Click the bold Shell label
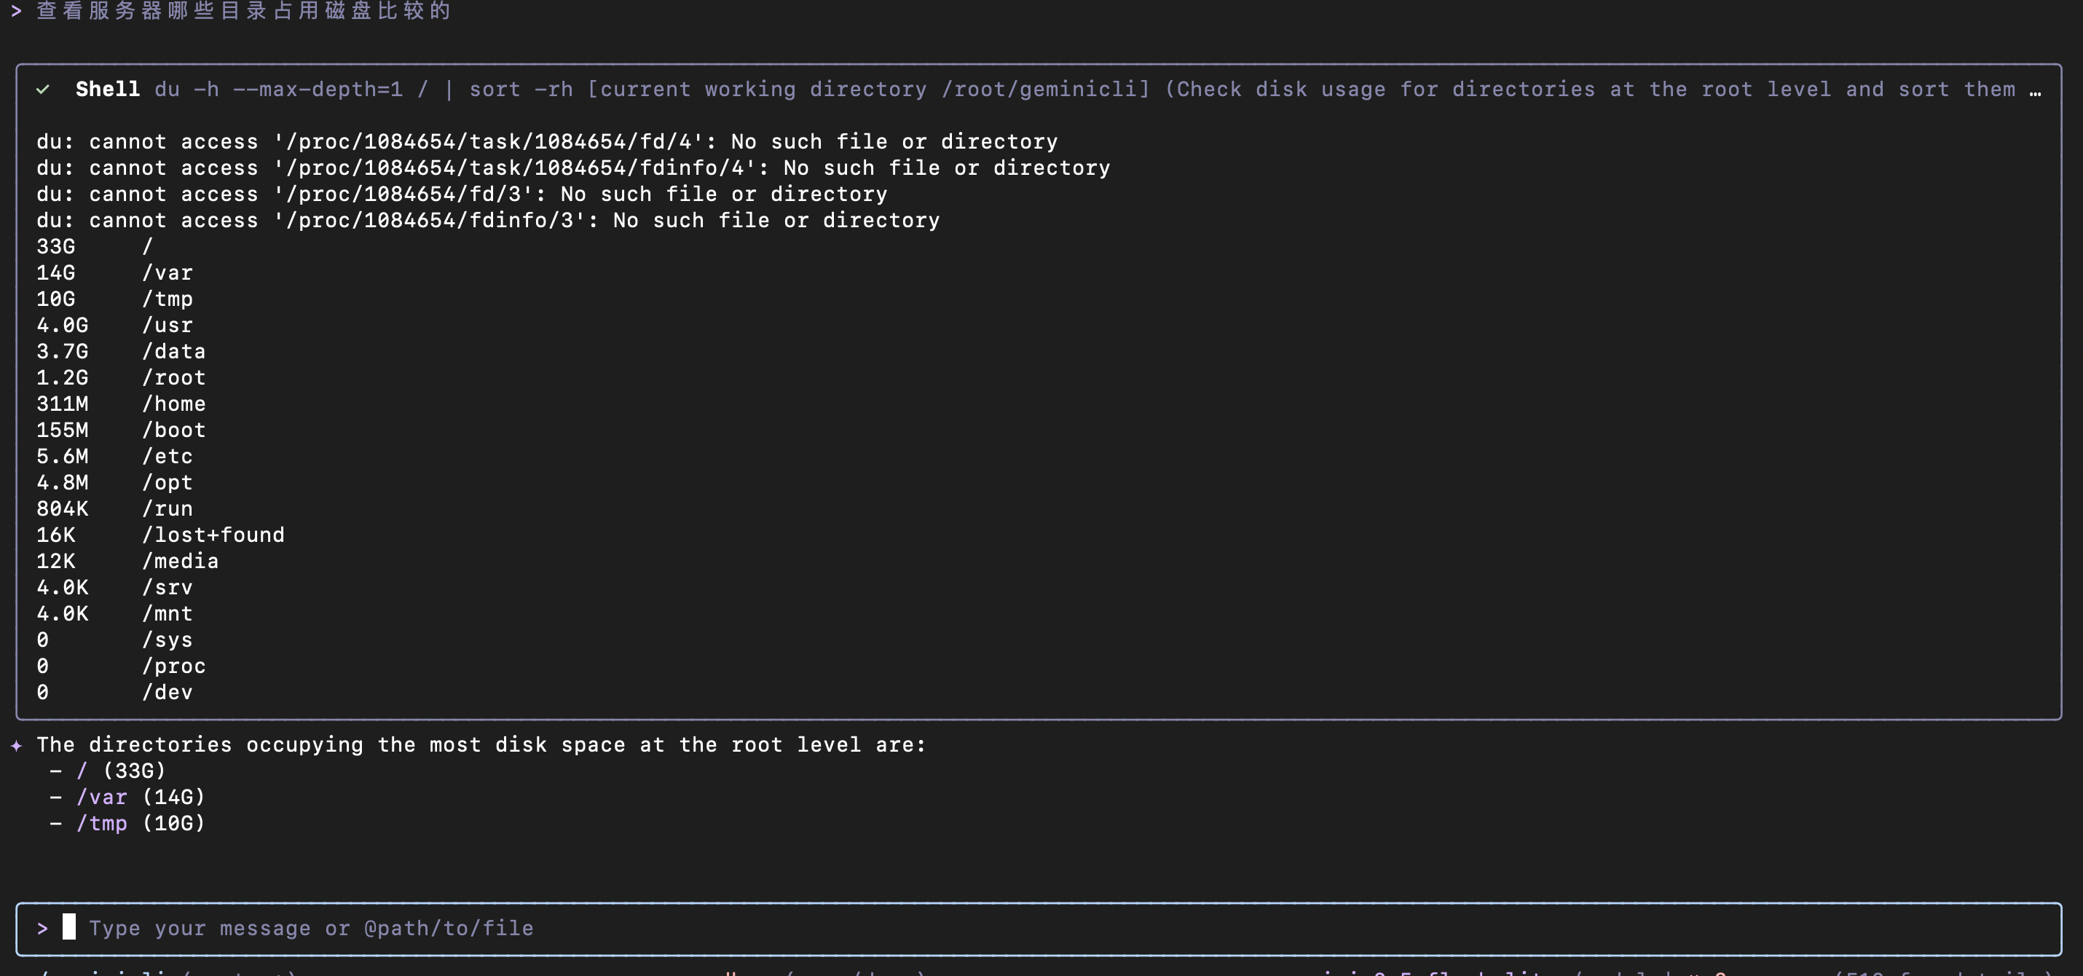 108,90
